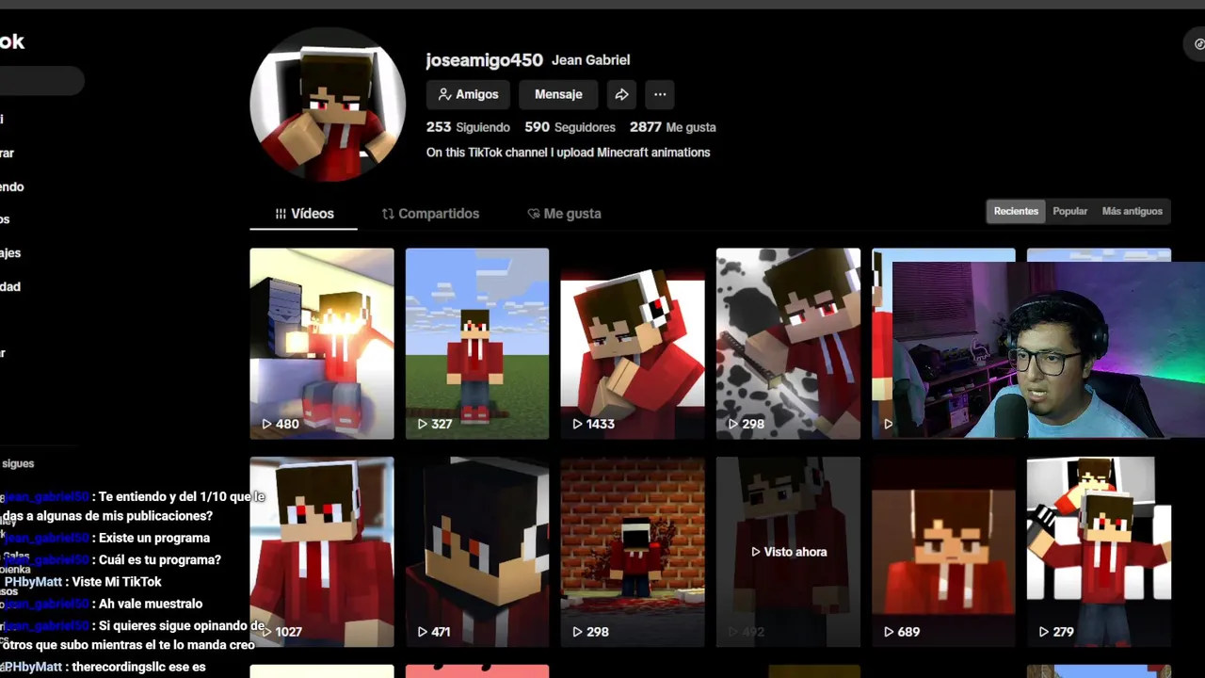
Task: Open the video with 480 views
Action: click(322, 344)
